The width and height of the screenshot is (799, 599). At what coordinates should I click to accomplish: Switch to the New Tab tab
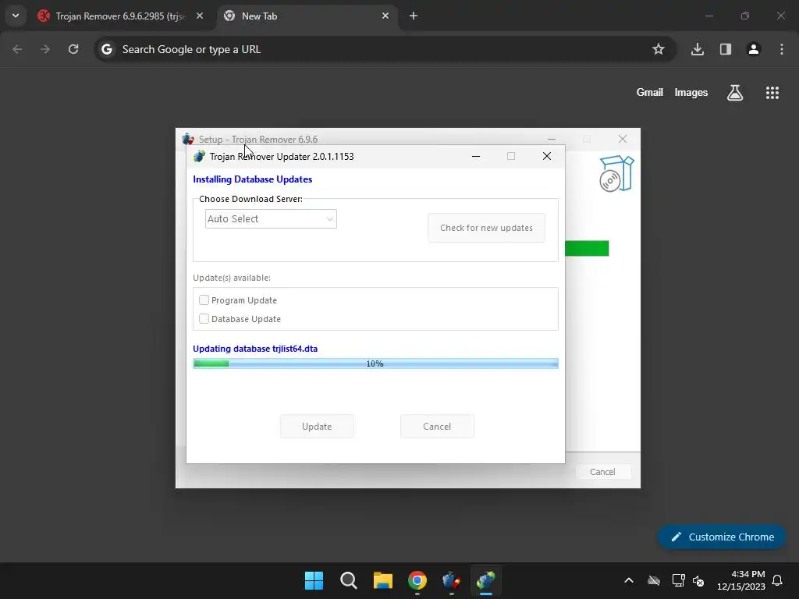tap(307, 16)
